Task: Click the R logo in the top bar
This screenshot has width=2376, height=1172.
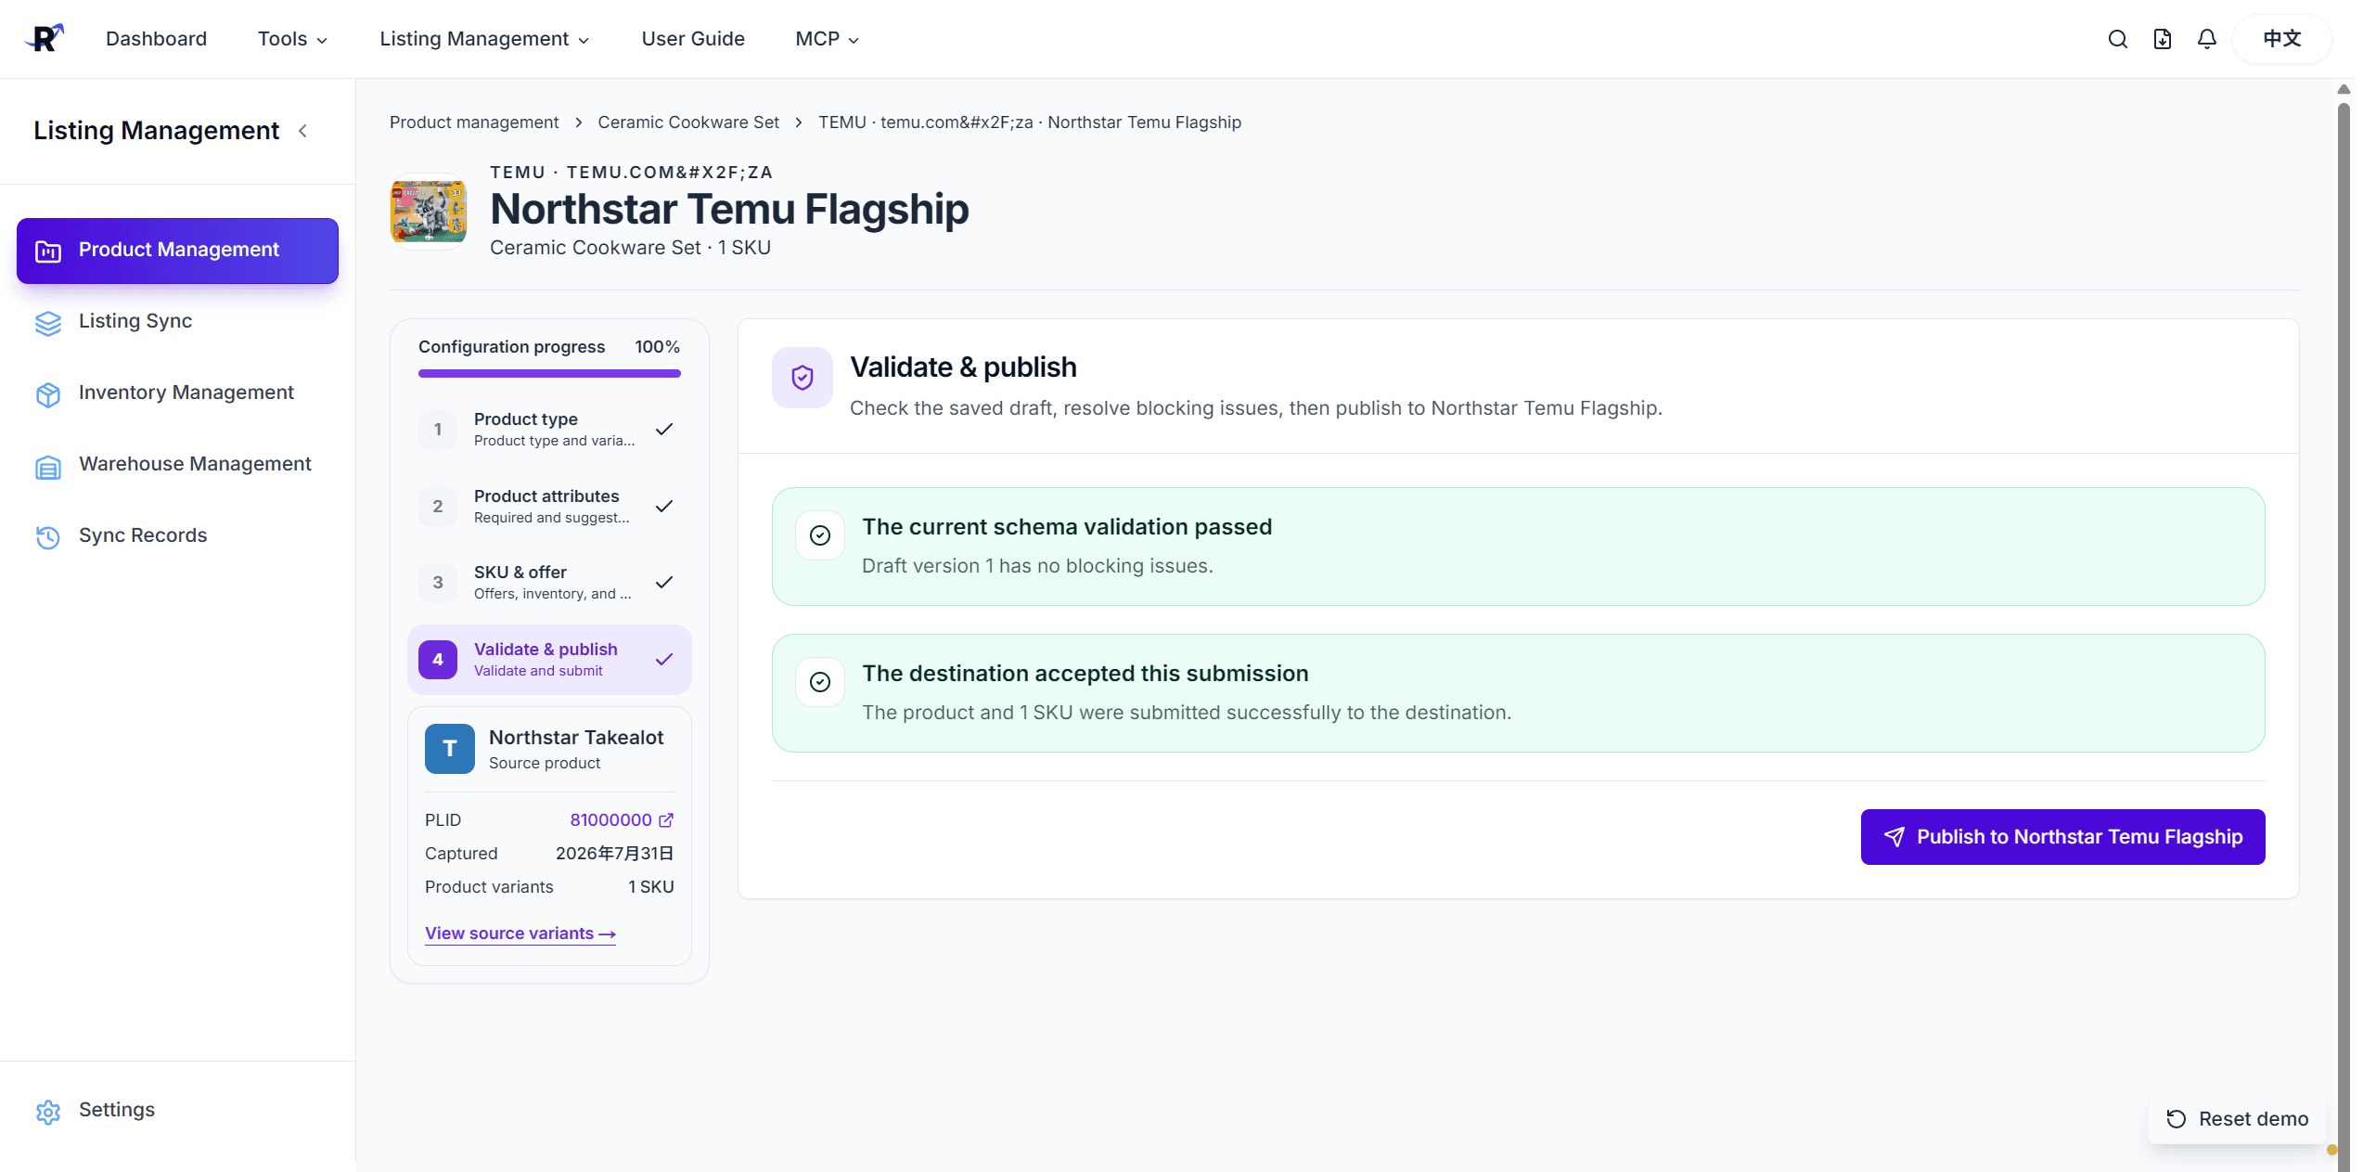Action: (x=45, y=38)
